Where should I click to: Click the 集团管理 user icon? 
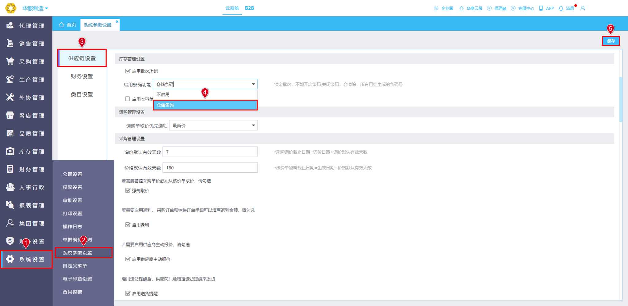coord(10,223)
